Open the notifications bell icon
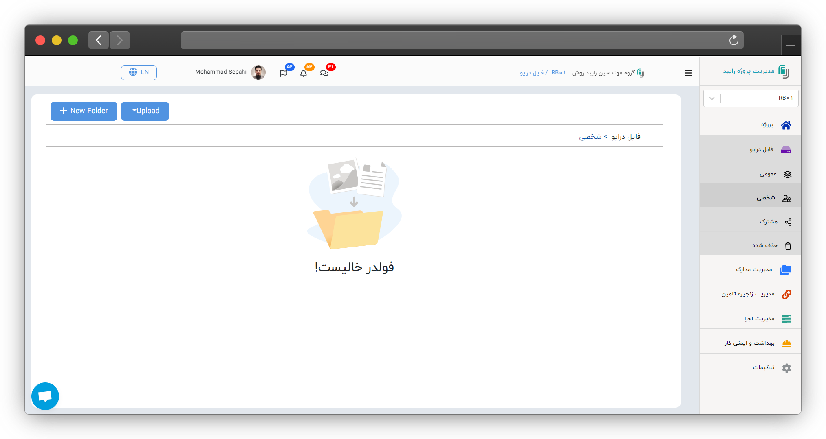Screen dimensions: 826x439 click(304, 73)
